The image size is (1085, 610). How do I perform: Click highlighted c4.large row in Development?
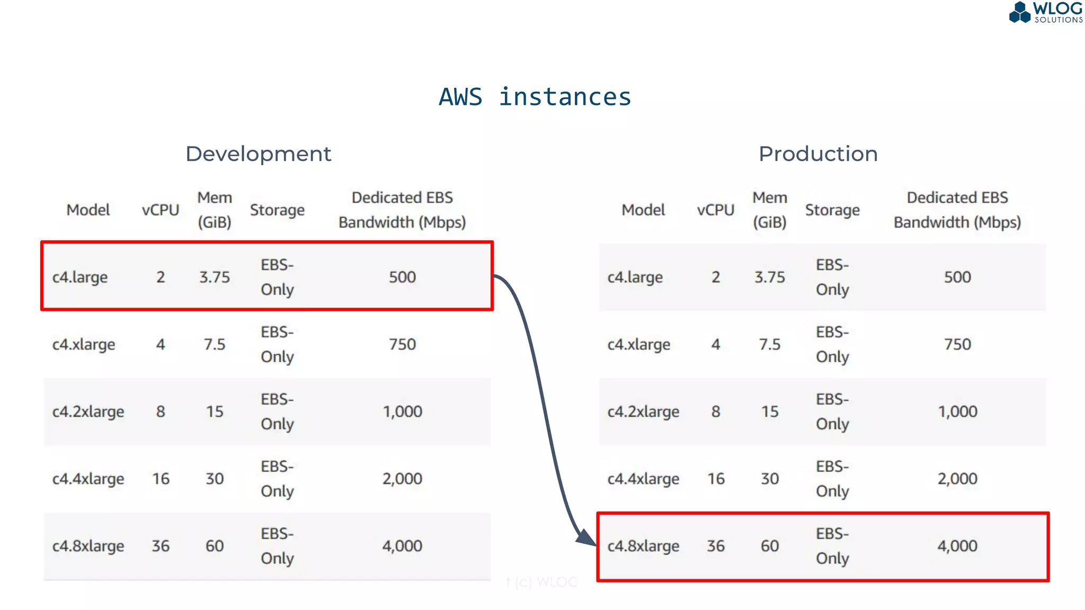[267, 276]
